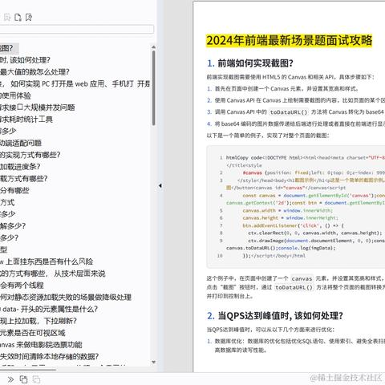Open bookmark about 'PC 打开是 web 应用'
The image size is (385, 385).
[x=75, y=84]
